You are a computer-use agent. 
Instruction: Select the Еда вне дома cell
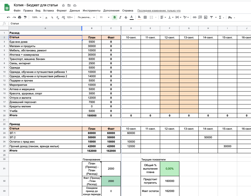click(45, 42)
